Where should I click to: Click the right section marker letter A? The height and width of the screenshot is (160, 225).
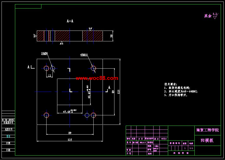[109, 87]
